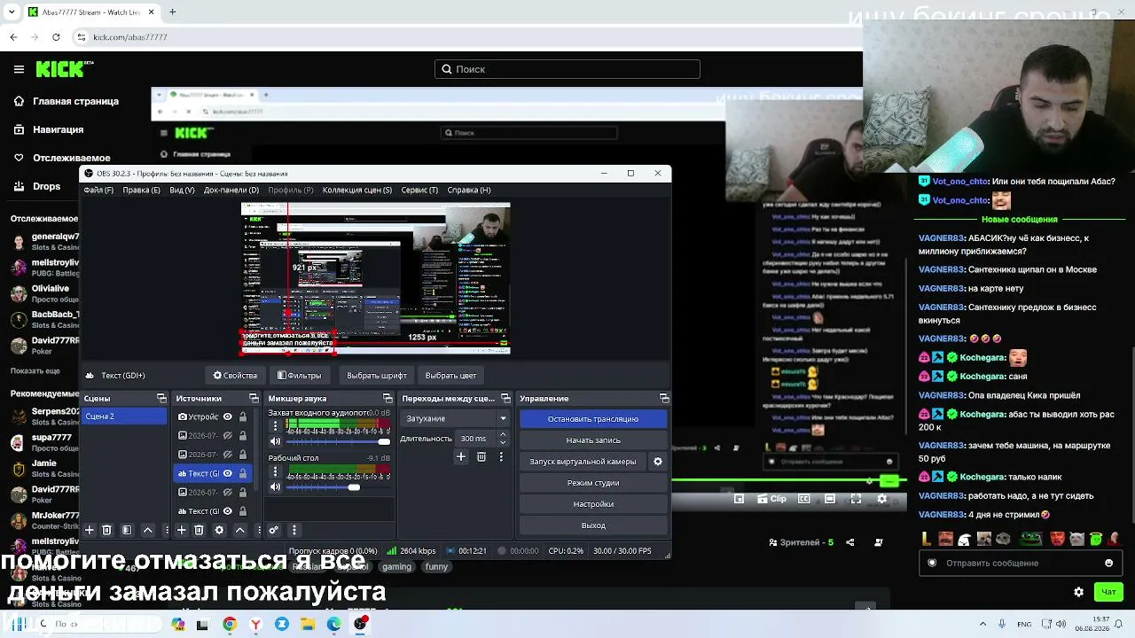Open browser tab list dropdown arrow
The height and width of the screenshot is (638, 1135).
tap(12, 12)
